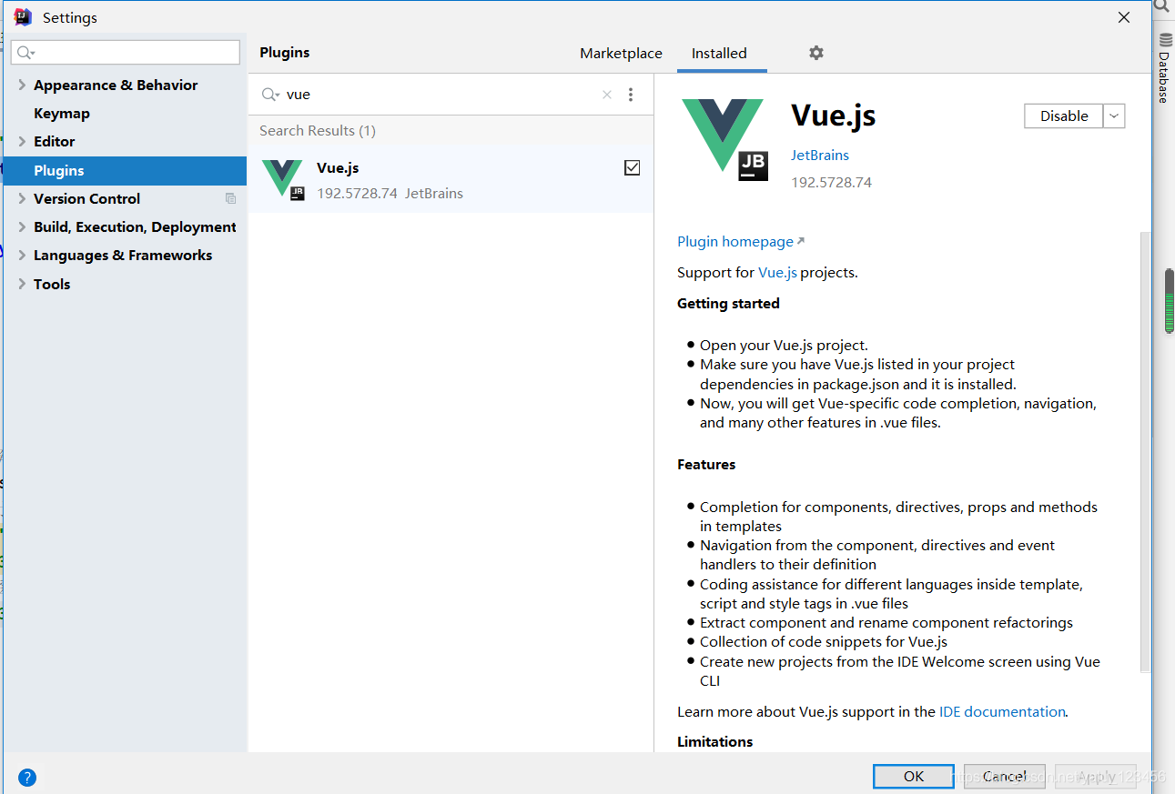Click version 192.5728.74 under plugin title
Viewport: 1175px width, 794px height.
click(831, 183)
